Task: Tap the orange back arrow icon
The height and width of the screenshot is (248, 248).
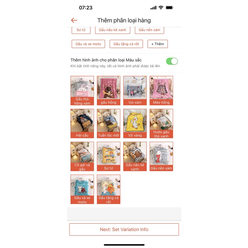Action: (74, 20)
